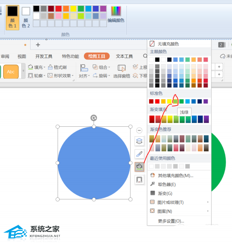Viewport: 232px width, 243px height.
Task: Click the rotation handle above the blue circle
Action: click(x=94, y=118)
